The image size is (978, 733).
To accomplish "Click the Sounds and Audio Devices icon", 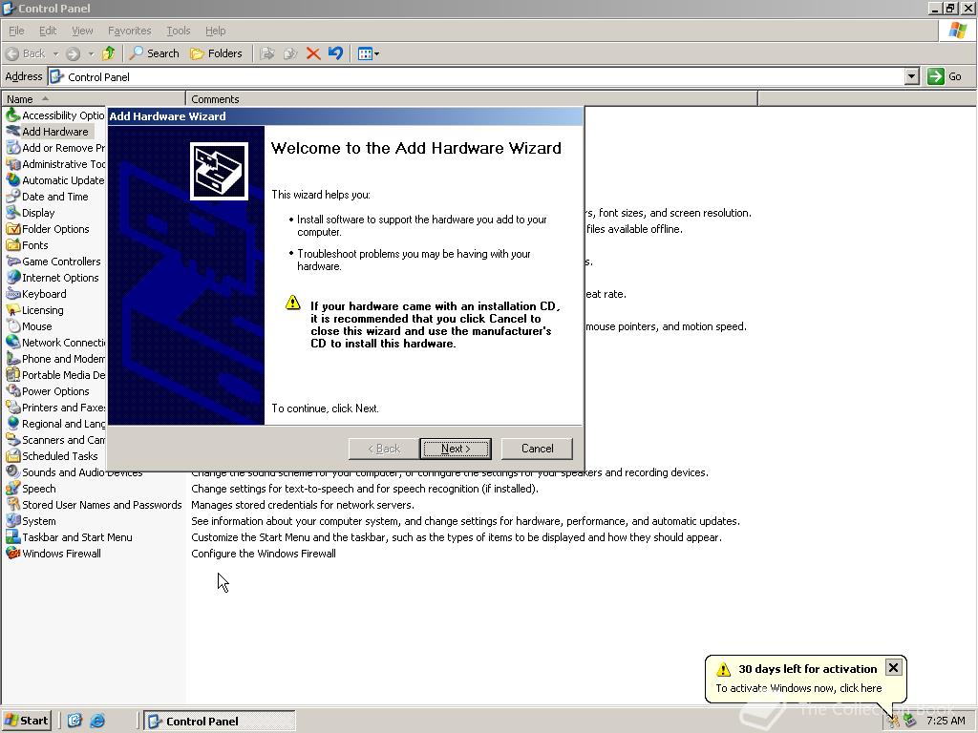I will point(12,471).
